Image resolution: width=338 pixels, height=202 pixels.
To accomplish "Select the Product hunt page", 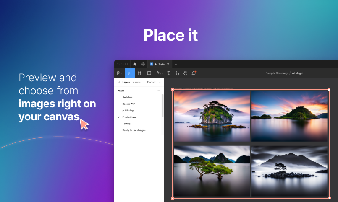I will point(130,117).
